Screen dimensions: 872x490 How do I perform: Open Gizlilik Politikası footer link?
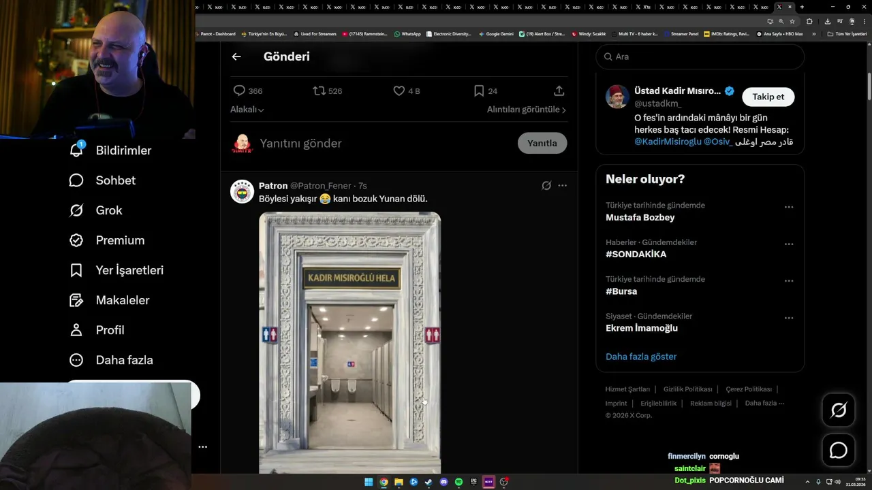click(x=687, y=389)
